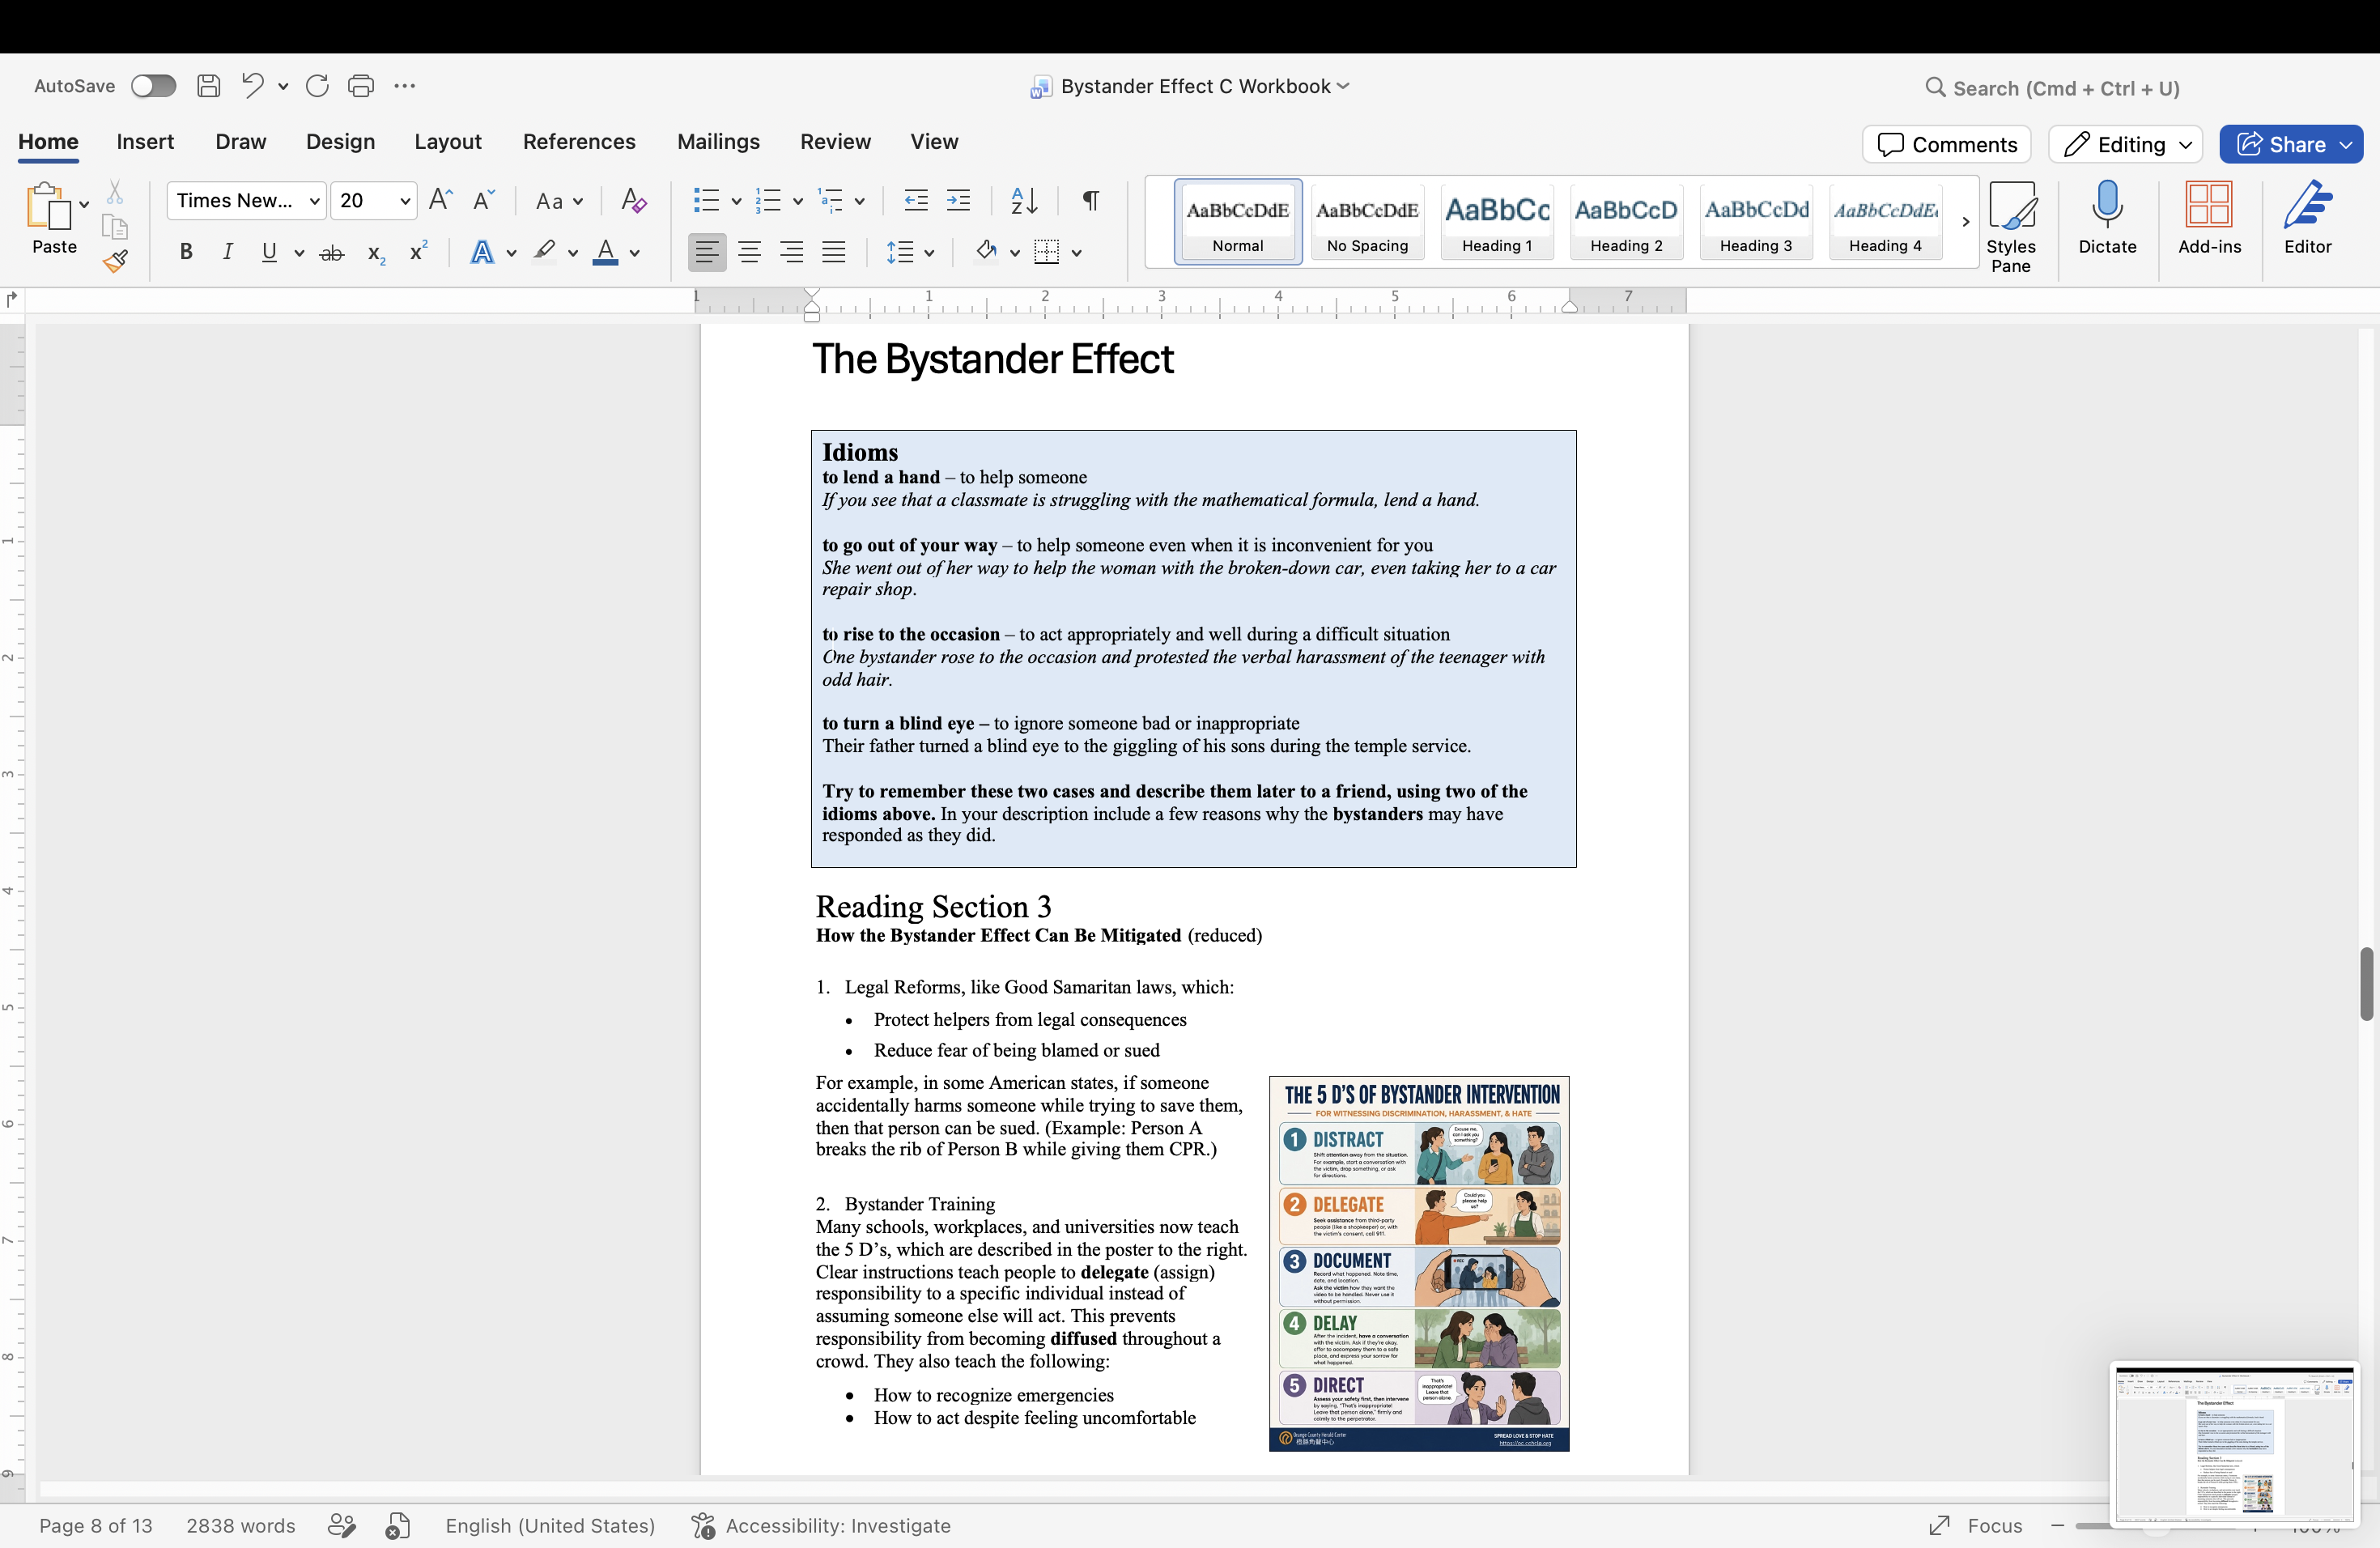2380x1548 pixels.
Task: Click the vertical scrollbar thumb
Action: pyautogui.click(x=2366, y=984)
